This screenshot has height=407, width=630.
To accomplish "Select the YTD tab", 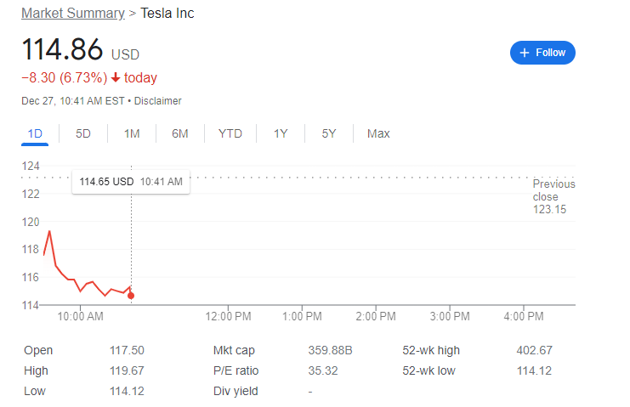I will (230, 133).
